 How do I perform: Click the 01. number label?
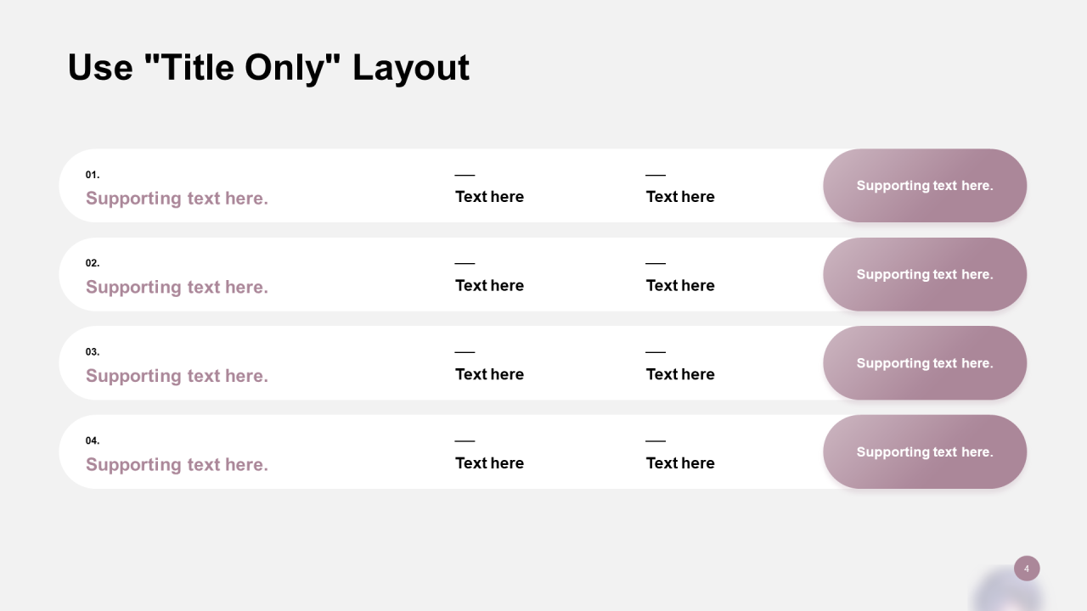[93, 175]
